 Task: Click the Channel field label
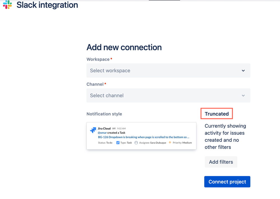(95, 84)
